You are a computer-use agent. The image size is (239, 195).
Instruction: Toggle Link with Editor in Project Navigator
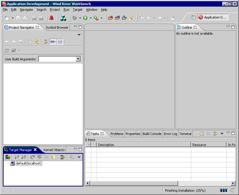[x=37, y=41]
